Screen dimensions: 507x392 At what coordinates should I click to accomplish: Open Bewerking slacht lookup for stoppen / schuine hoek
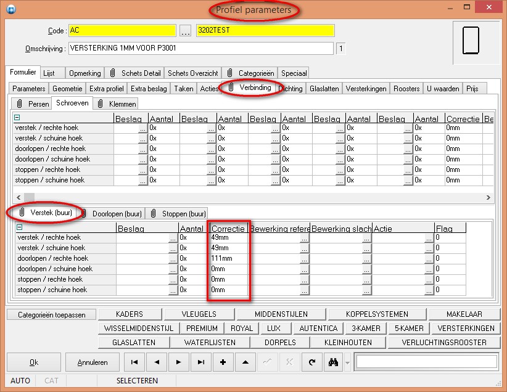366,290
